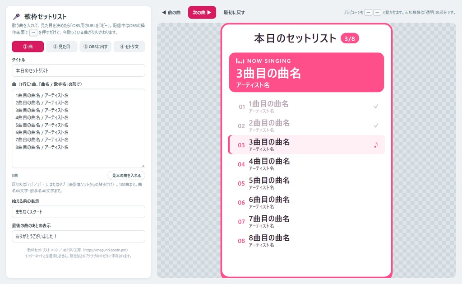The image size is (462, 284).
Task: Click the checkmark on the 2曲目の曲名 row
Action: click(376, 126)
